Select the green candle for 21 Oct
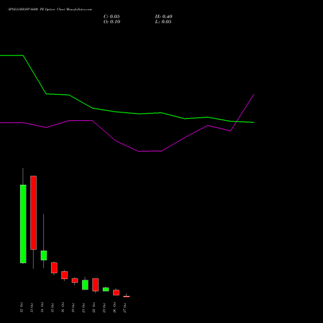323x323 pixels. tap(85, 285)
